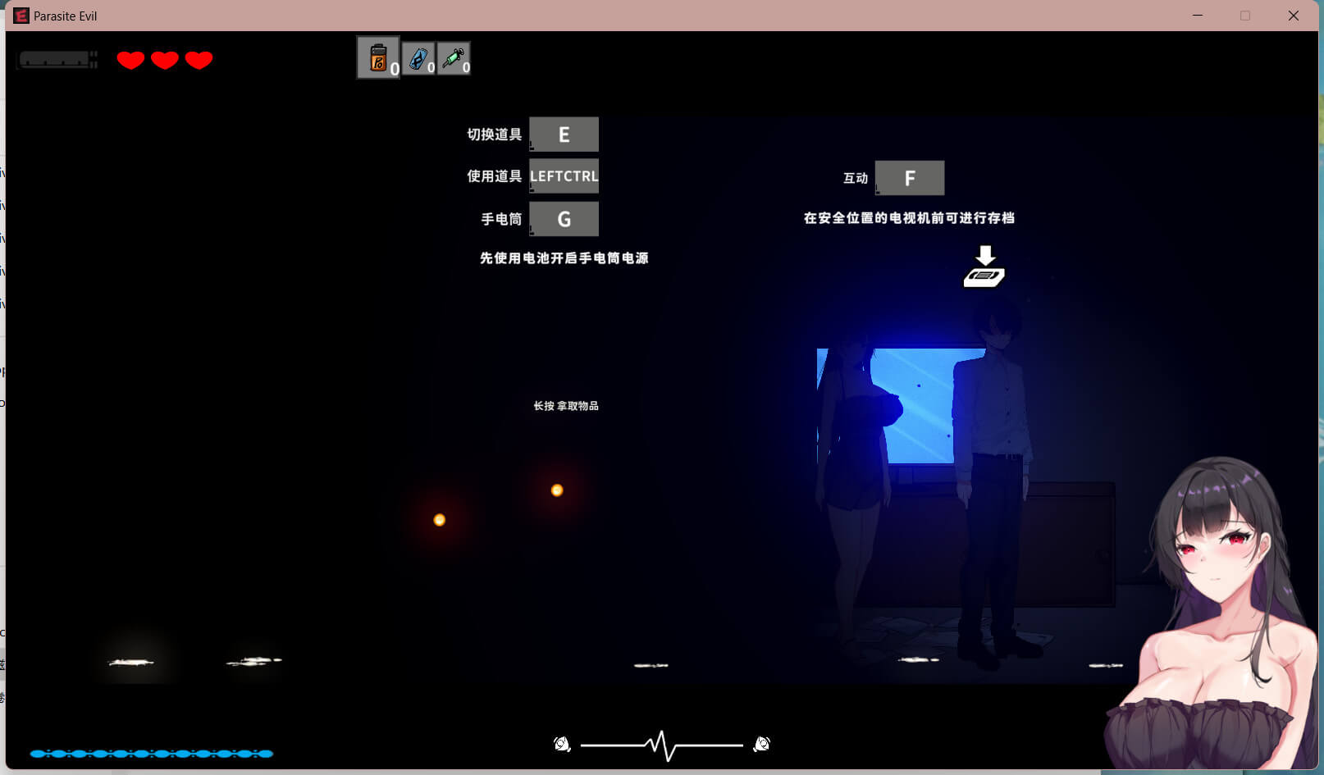Click the right speaker icon beside the heartbeat line
Viewport: 1324px width, 775px height.
tap(761, 744)
